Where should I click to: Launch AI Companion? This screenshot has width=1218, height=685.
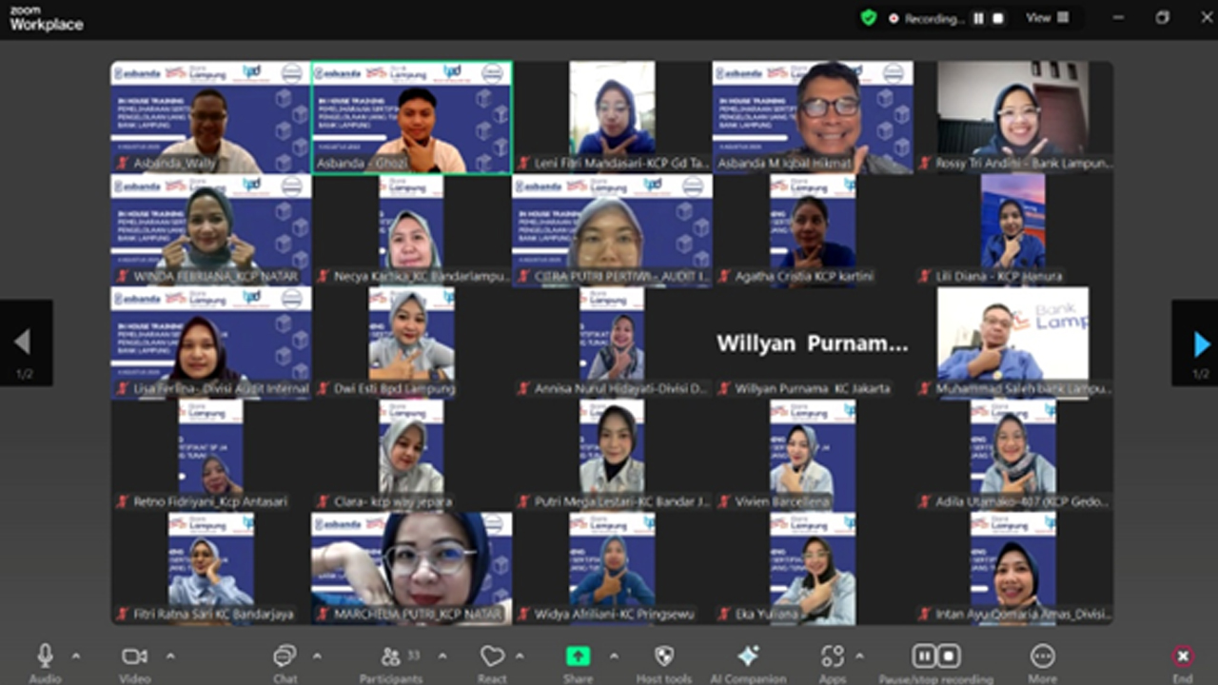click(749, 656)
